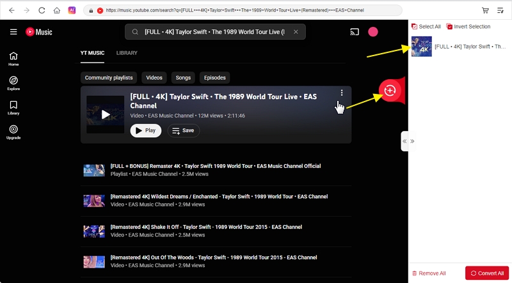Check the Select All option
This screenshot has width=512, height=283.
426,26
